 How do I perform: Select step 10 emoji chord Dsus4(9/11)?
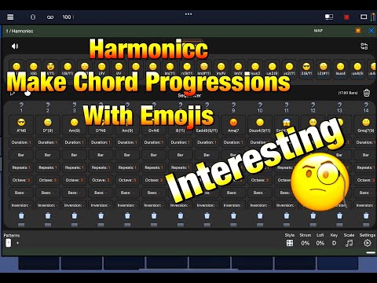(260, 125)
